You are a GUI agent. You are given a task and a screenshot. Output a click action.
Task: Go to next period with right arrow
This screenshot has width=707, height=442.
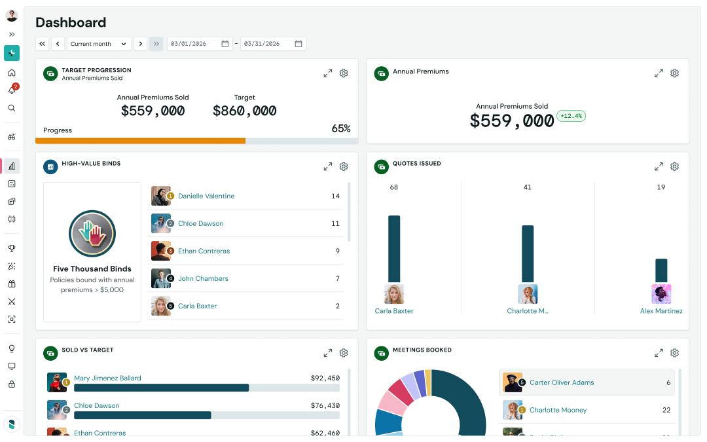(141, 44)
